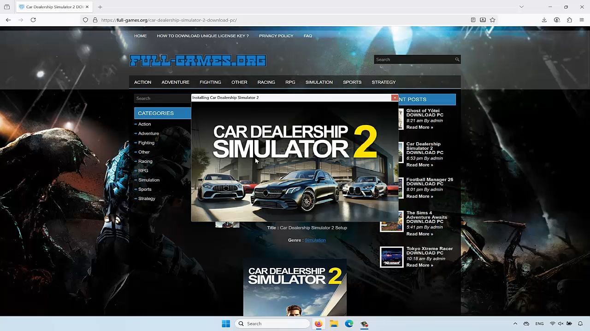Screen dimensions: 590x331
Task: Open a new browser tab
Action: tap(100, 7)
